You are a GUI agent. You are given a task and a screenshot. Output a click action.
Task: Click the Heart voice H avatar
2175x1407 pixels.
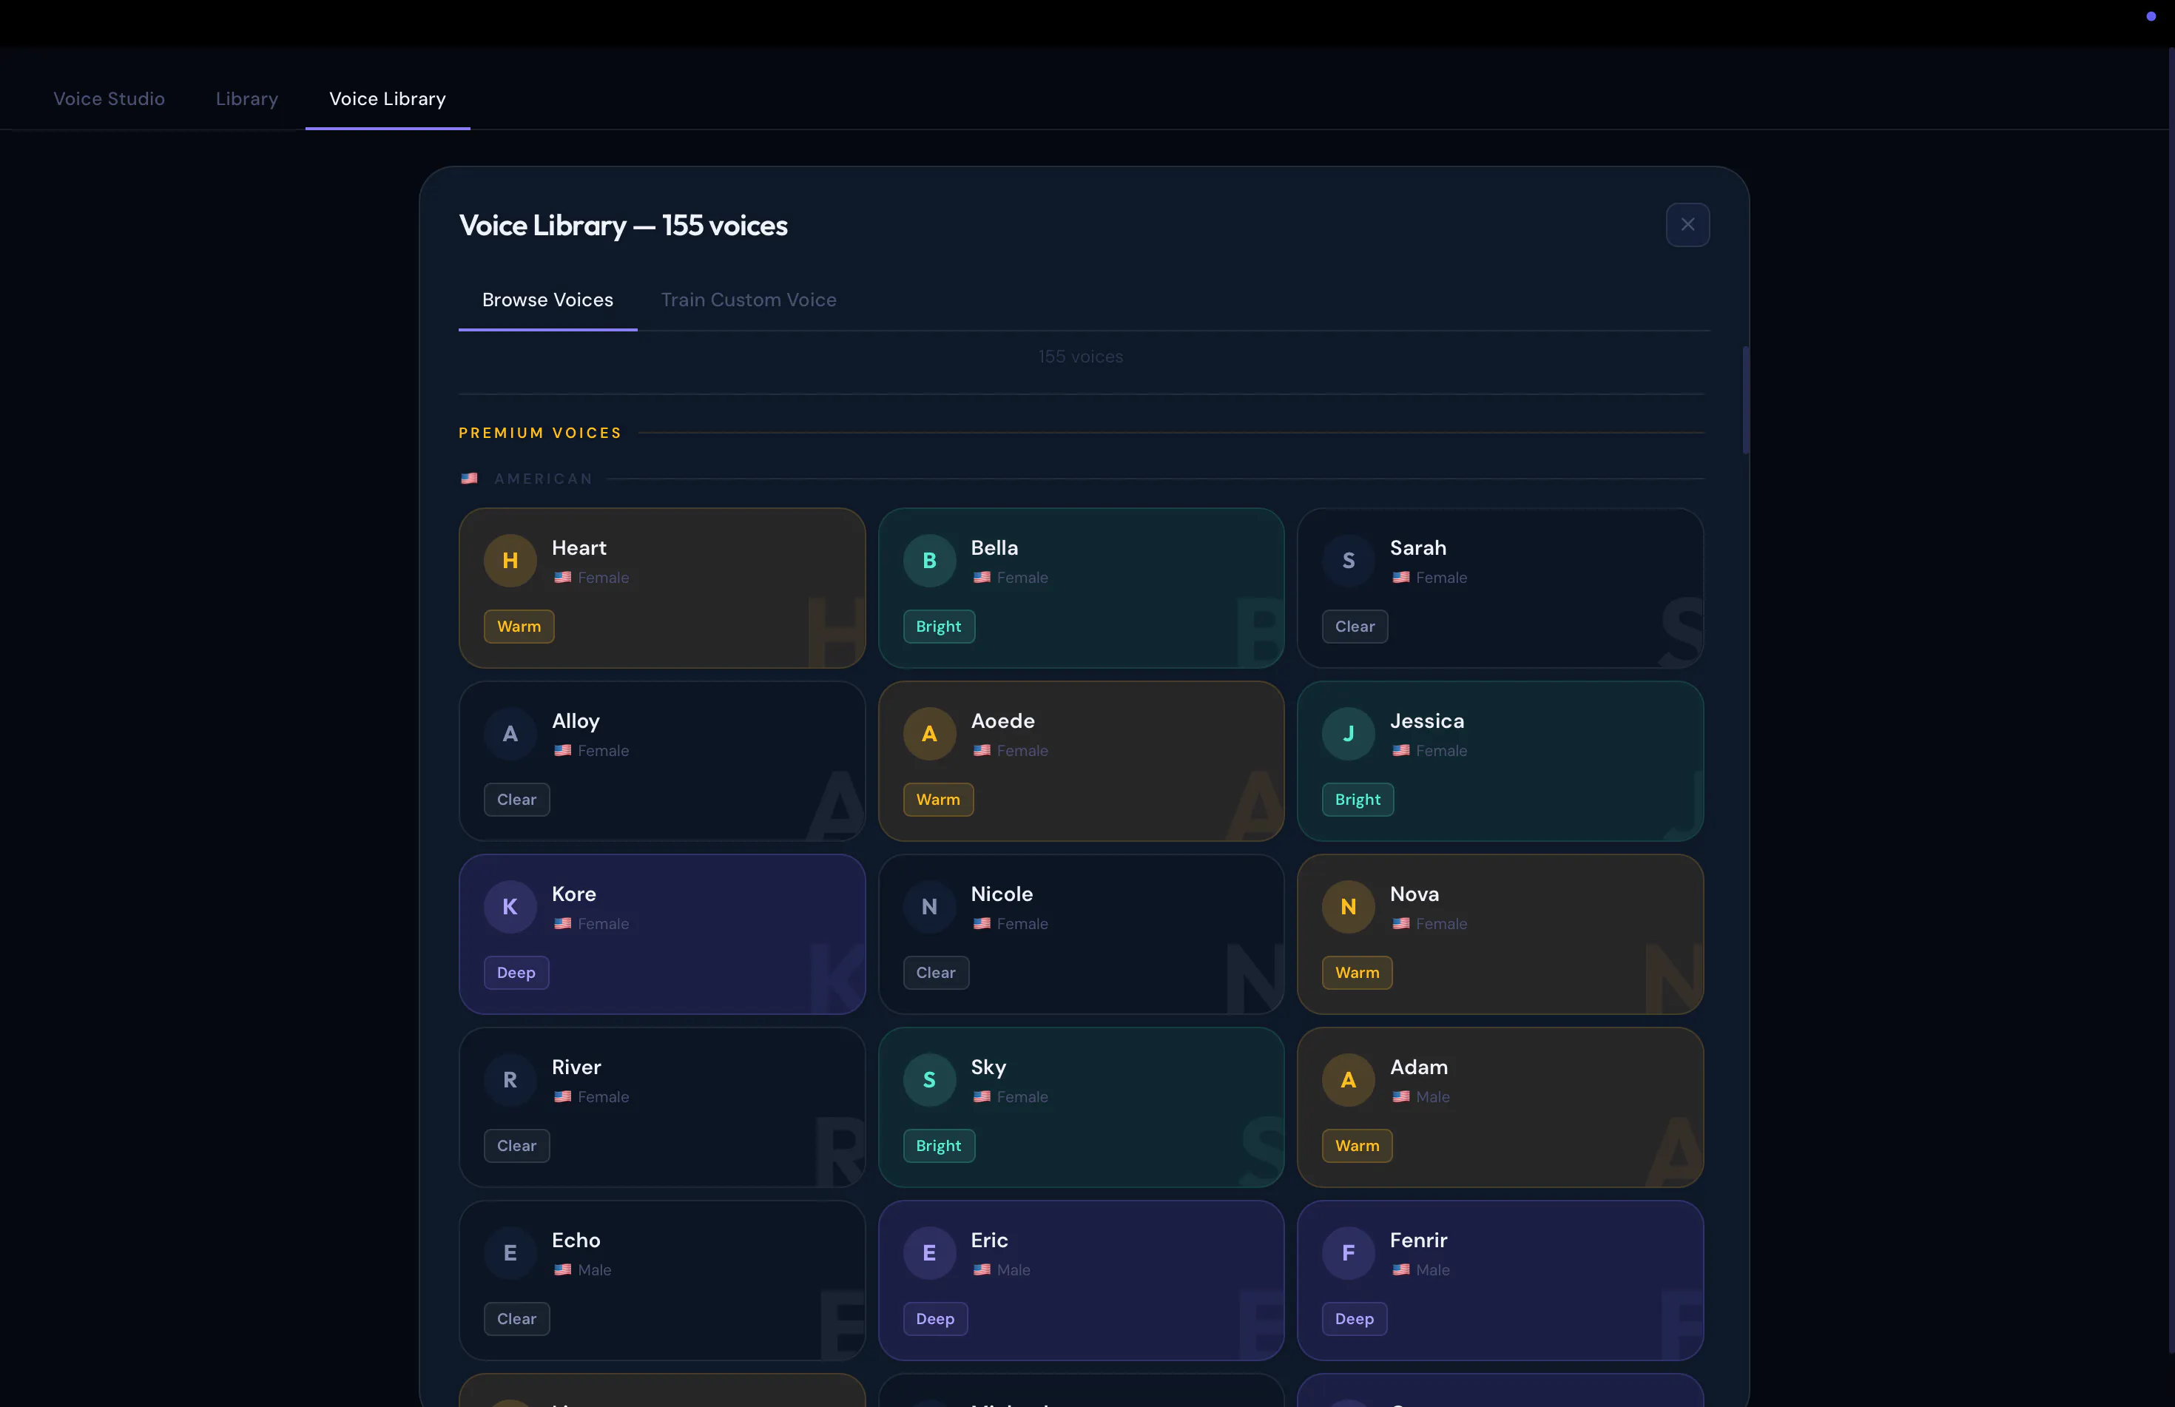coord(510,560)
